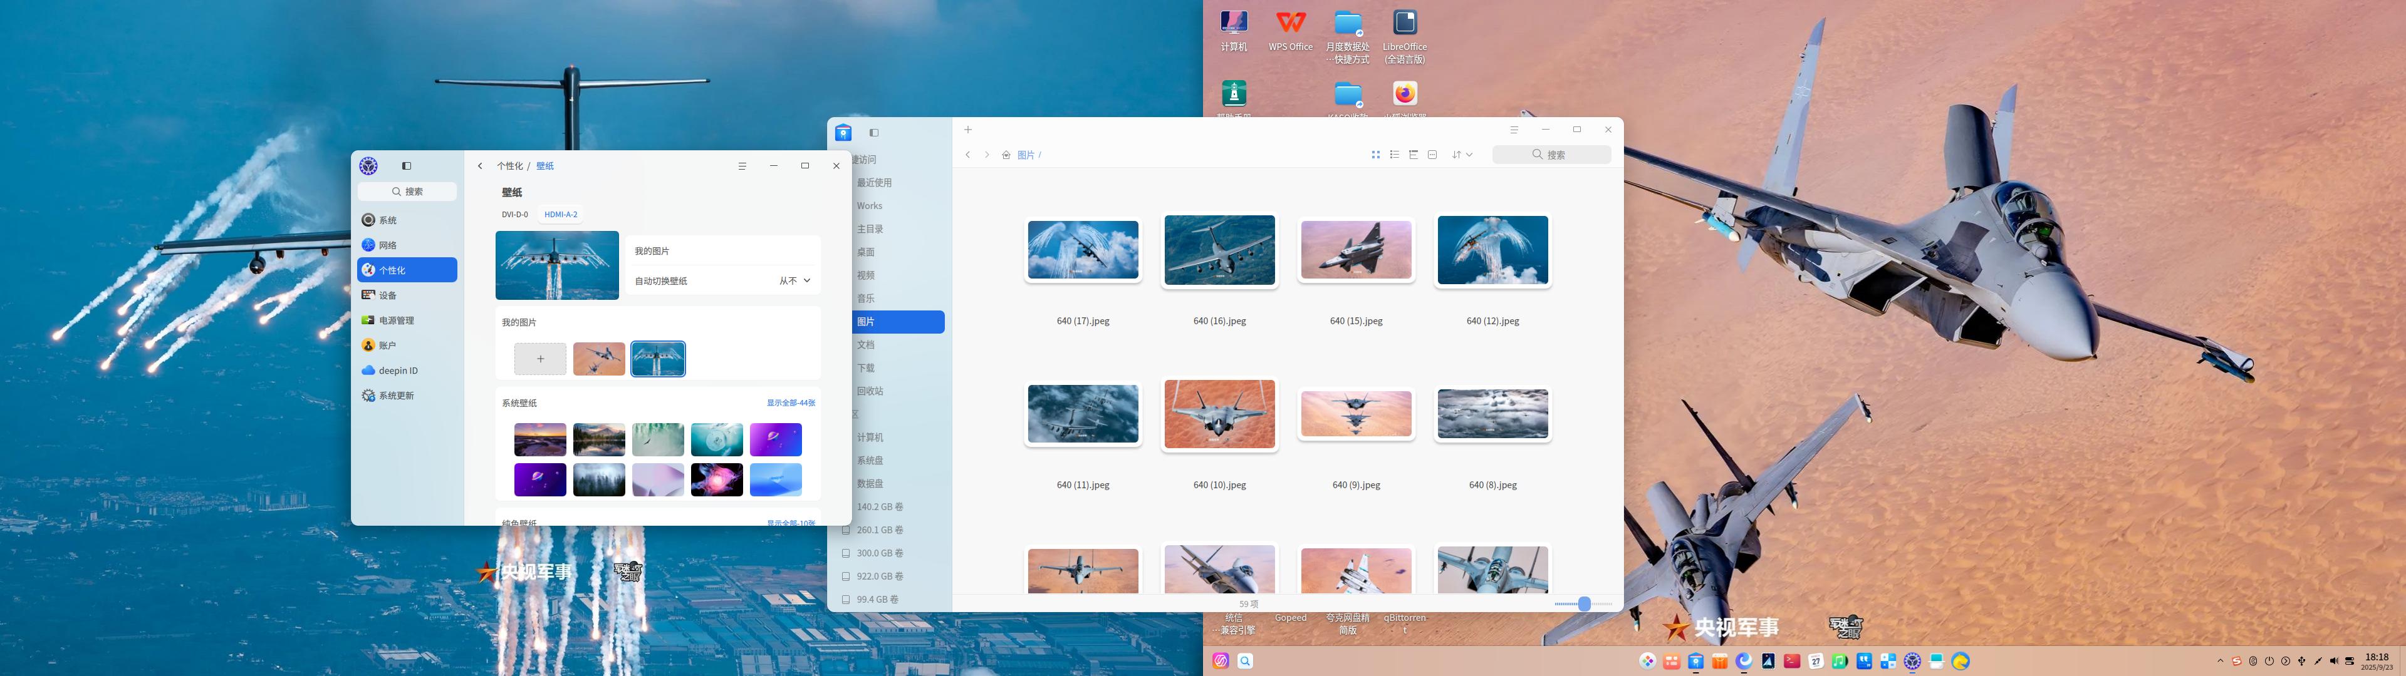This screenshot has height=676, width=2406.
Task: Toggle the control center sidebar
Action: coord(406,166)
